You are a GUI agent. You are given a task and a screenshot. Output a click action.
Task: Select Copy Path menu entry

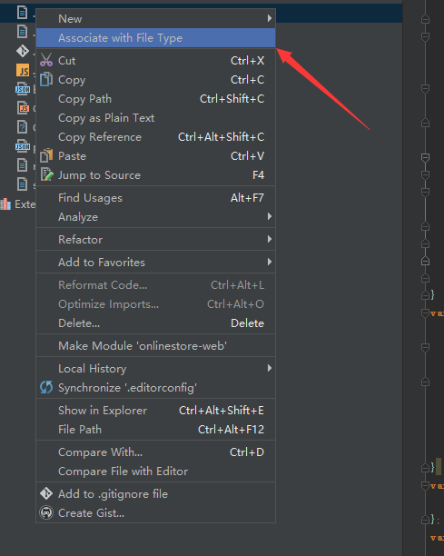coord(155,99)
